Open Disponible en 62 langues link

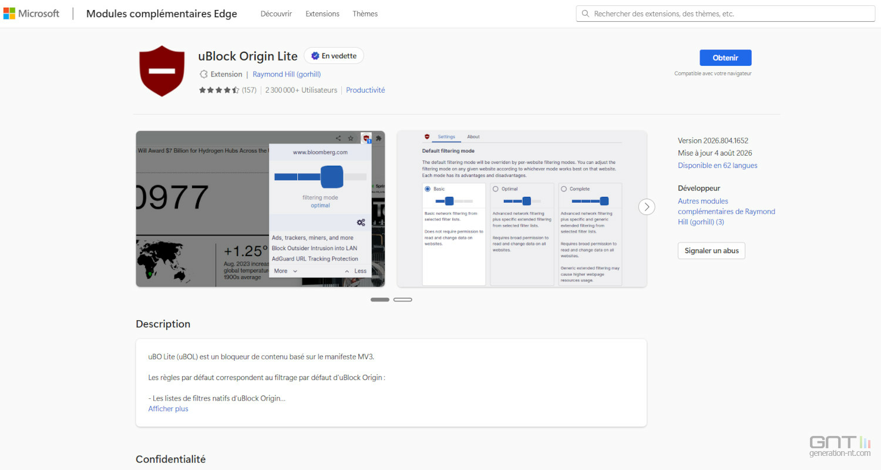[718, 166]
